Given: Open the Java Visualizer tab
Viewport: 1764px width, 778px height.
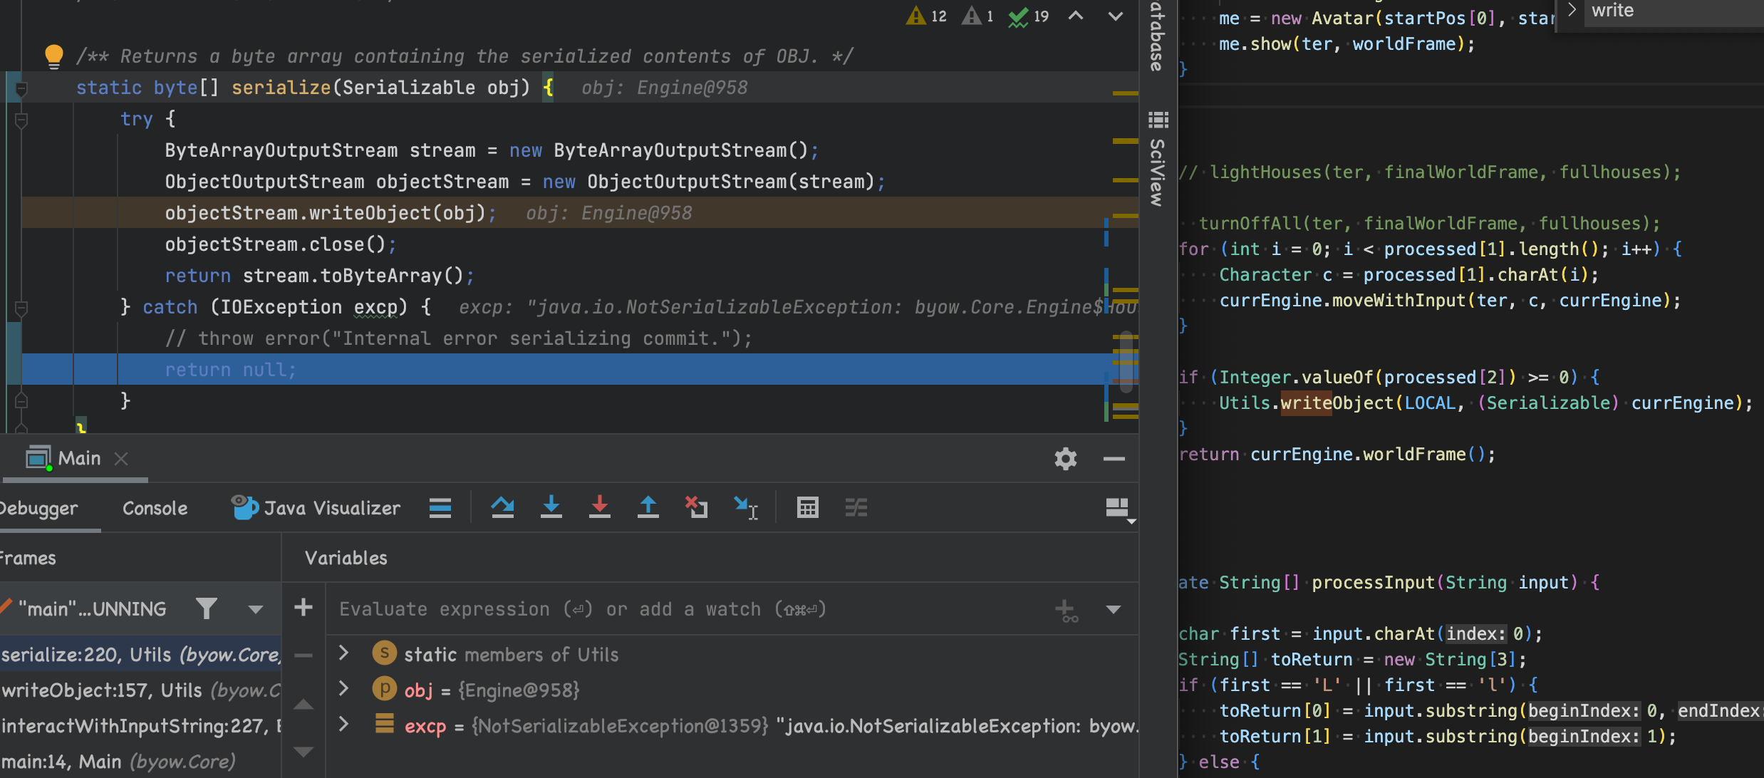Looking at the screenshot, I should point(316,508).
